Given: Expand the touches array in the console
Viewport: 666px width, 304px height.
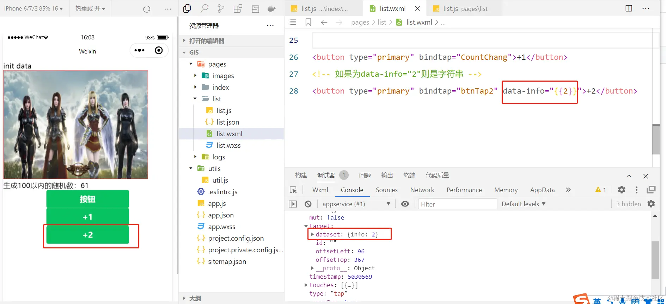Looking at the screenshot, I should pos(306,285).
